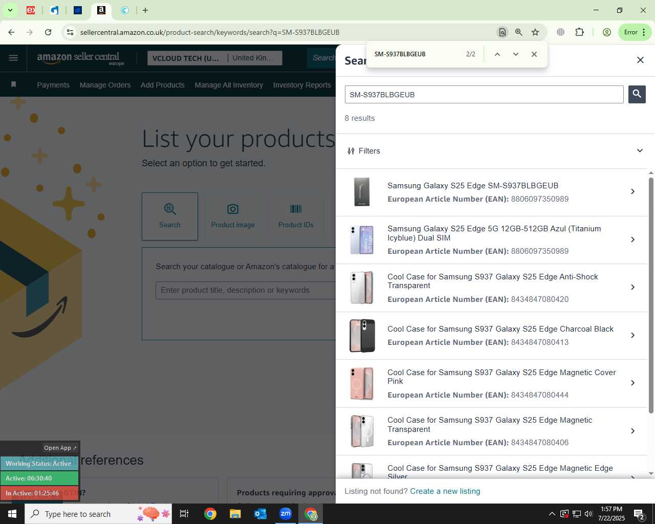Viewport: 655px width, 524px height.
Task: Click the charcoal black case thumbnail
Action: 362,336
